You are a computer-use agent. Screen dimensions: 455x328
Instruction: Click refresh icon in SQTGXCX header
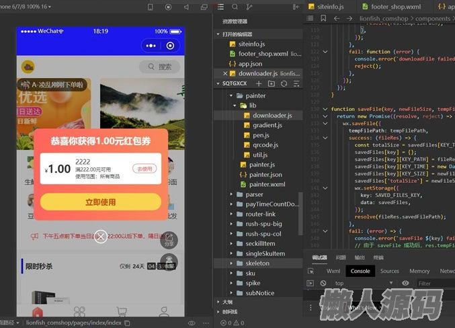284,83
